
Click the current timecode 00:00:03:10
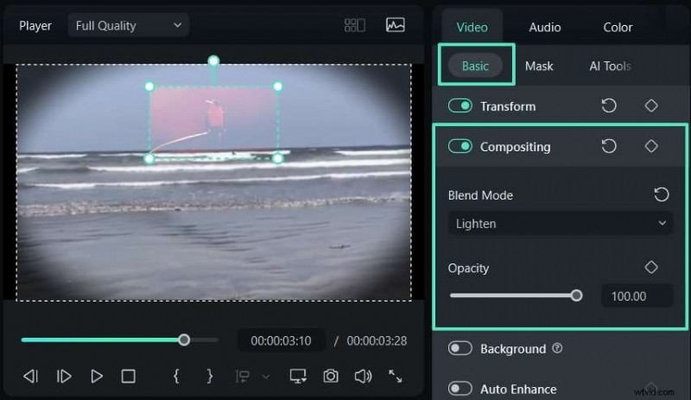click(x=281, y=341)
